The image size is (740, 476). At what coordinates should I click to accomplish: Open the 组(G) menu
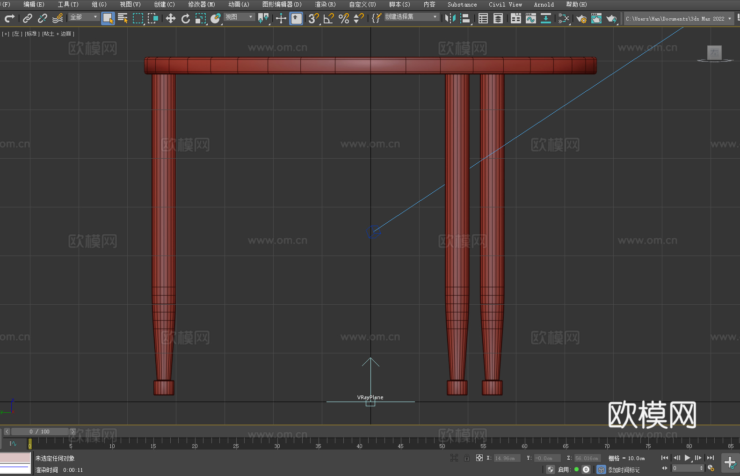pos(99,4)
